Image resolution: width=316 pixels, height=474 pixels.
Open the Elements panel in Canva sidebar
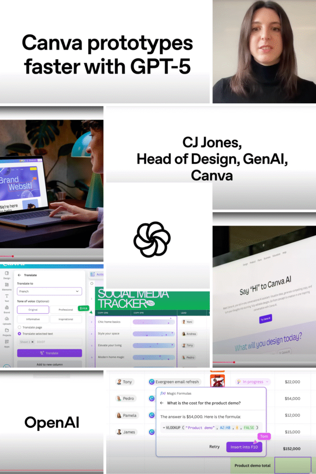click(6, 286)
